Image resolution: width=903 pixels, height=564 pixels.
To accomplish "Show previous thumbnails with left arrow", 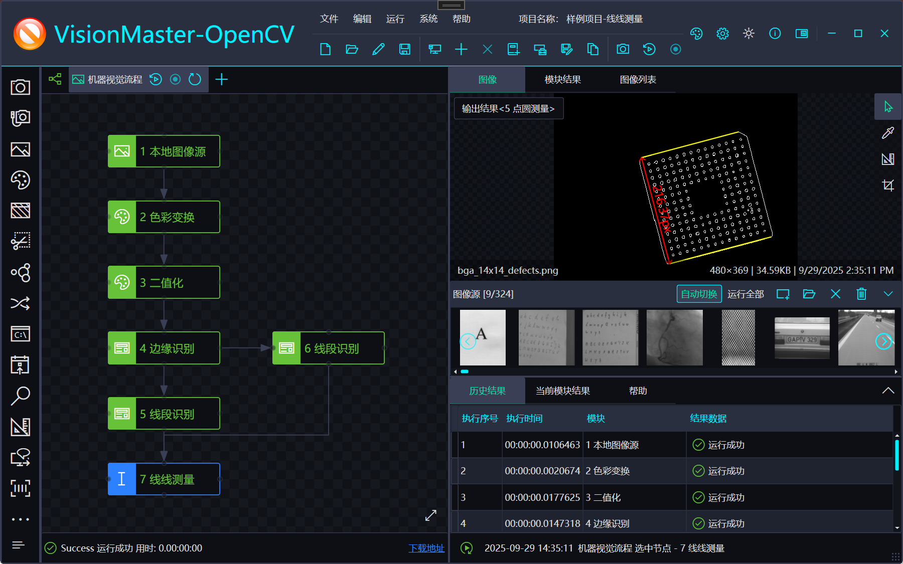I will 468,341.
